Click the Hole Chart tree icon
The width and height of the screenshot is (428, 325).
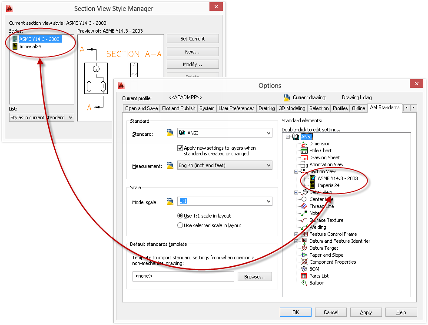(304, 151)
